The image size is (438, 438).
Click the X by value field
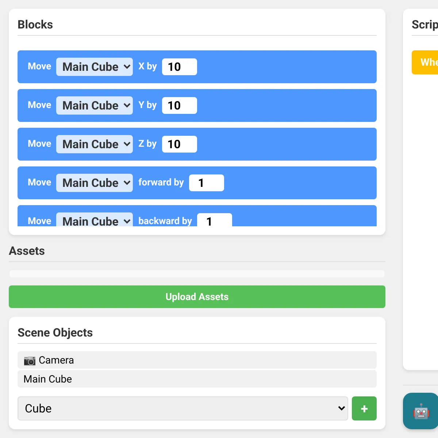pos(180,67)
